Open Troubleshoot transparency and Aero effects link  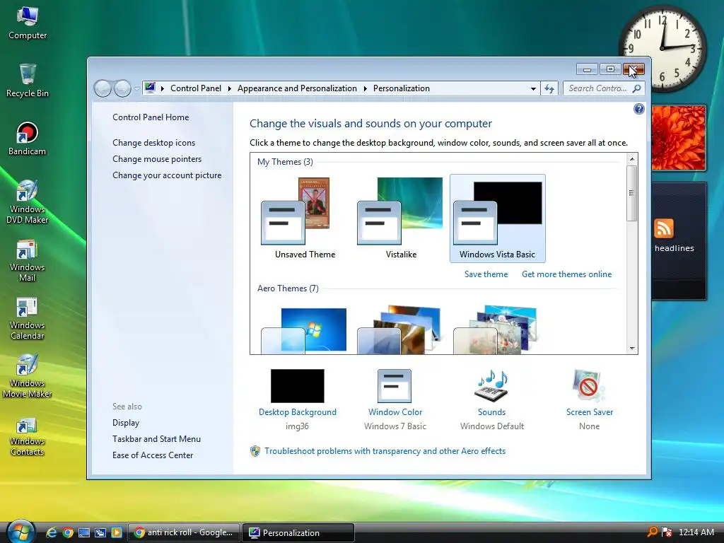(385, 450)
